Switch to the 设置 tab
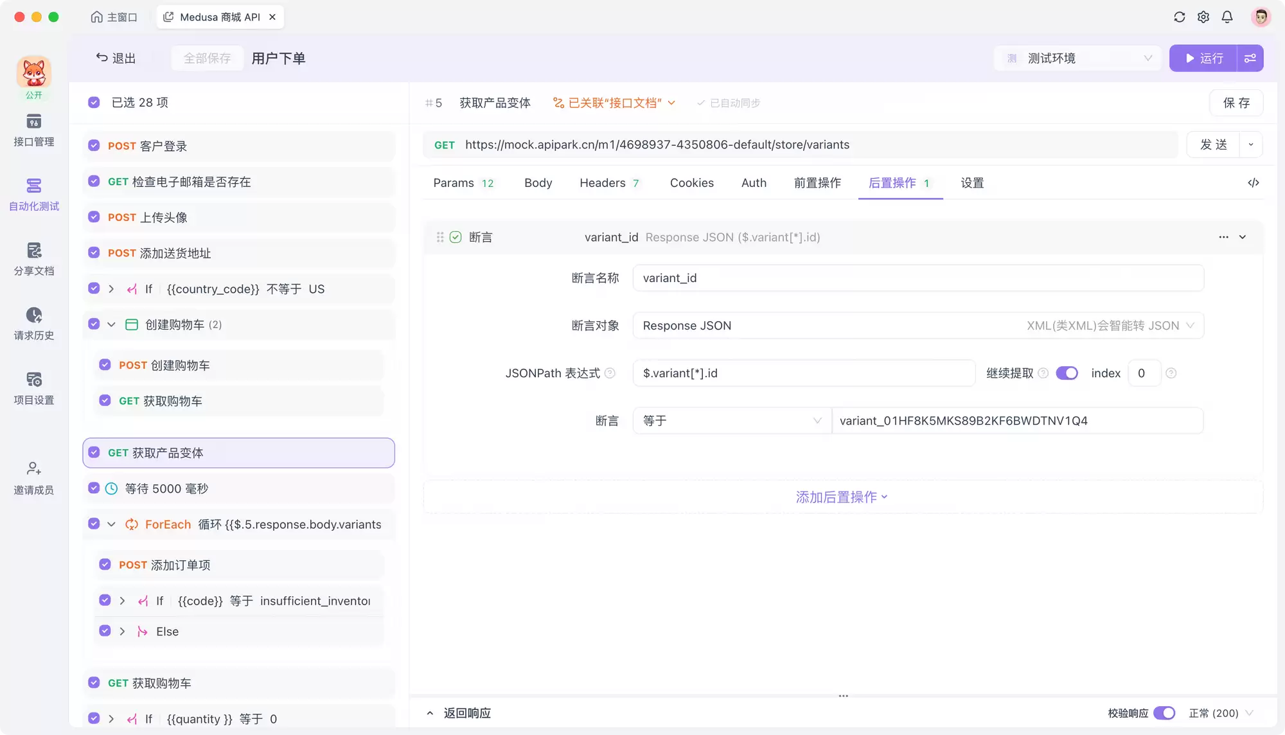This screenshot has height=735, width=1285. click(x=972, y=183)
